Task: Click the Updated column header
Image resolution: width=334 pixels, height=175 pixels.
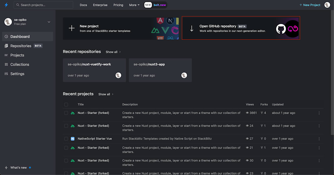Action: [278, 104]
